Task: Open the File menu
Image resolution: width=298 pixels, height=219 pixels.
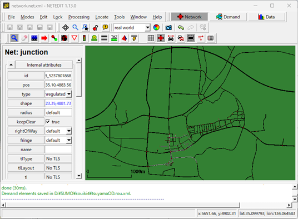Action: point(12,17)
